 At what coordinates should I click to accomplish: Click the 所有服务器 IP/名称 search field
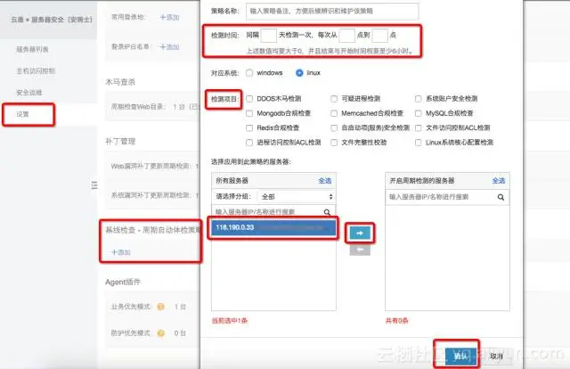[273, 212]
